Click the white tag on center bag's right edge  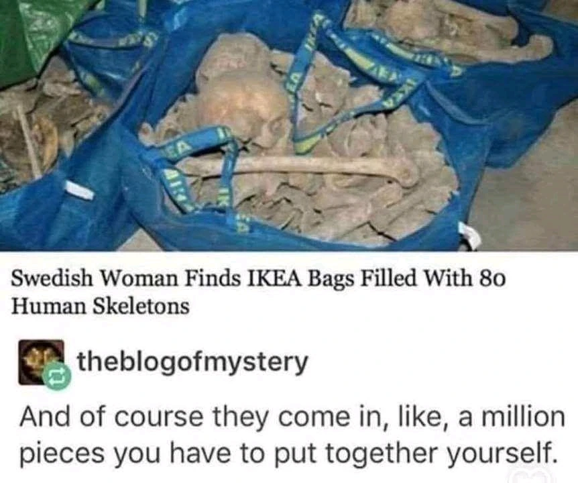tap(470, 236)
